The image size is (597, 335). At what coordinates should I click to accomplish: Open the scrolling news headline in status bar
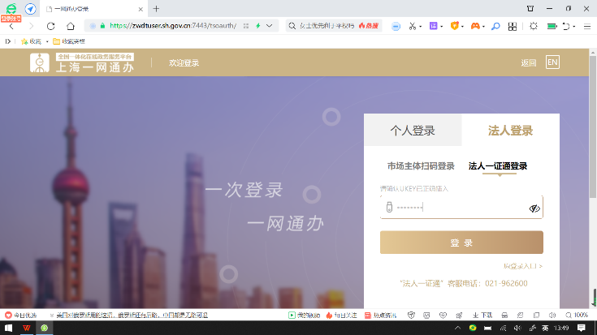[x=132, y=316]
